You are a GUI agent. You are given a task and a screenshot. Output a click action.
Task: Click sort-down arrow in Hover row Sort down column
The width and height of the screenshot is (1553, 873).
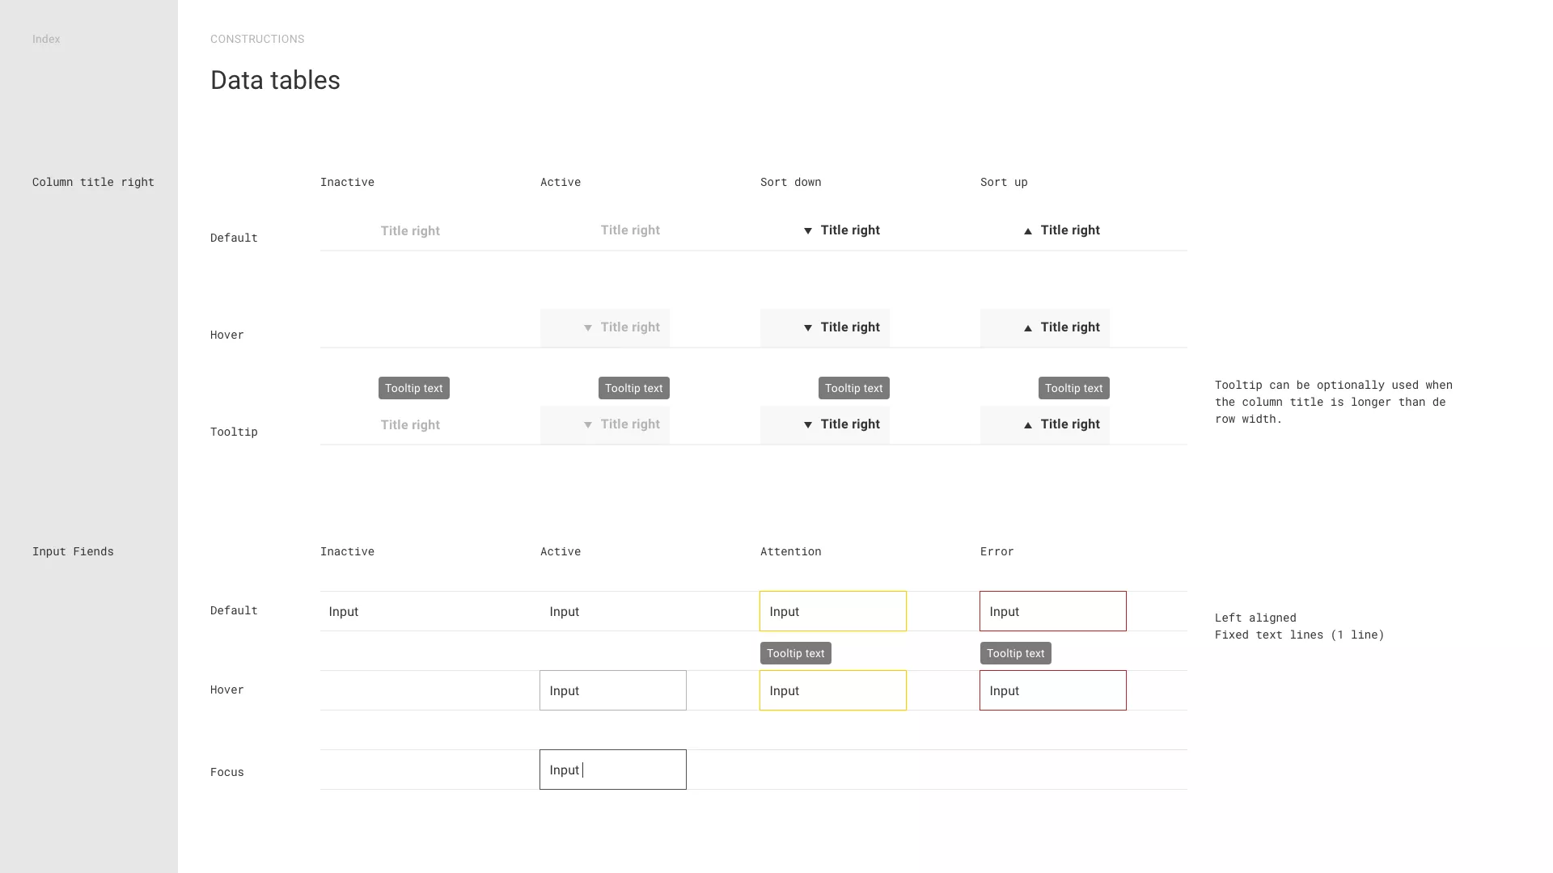pos(807,328)
